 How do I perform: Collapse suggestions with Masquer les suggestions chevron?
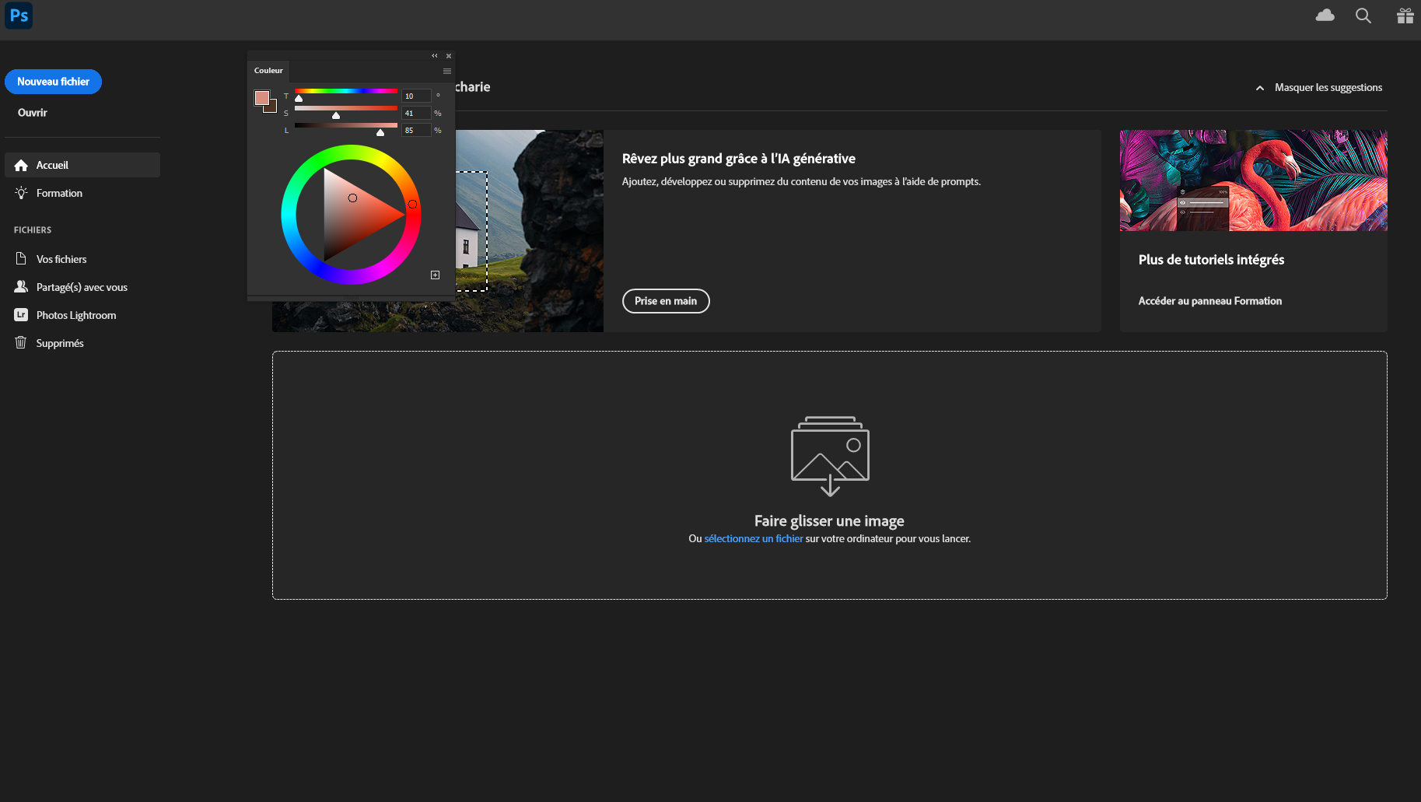[1260, 88]
